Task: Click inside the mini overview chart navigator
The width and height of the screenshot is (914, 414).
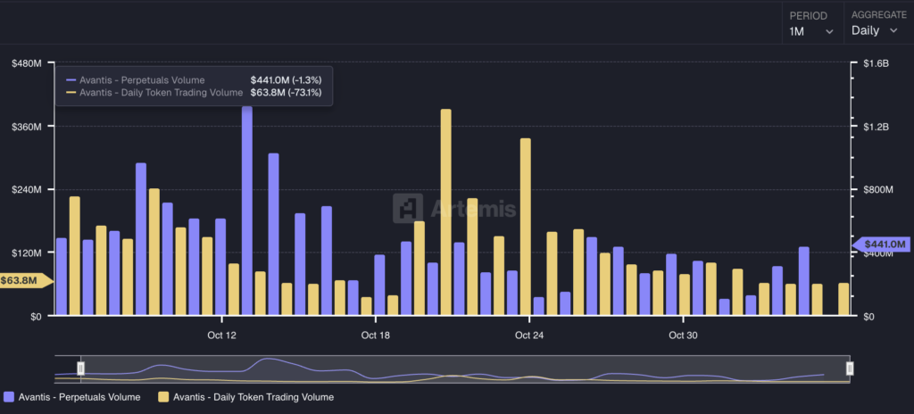Action: tap(464, 368)
